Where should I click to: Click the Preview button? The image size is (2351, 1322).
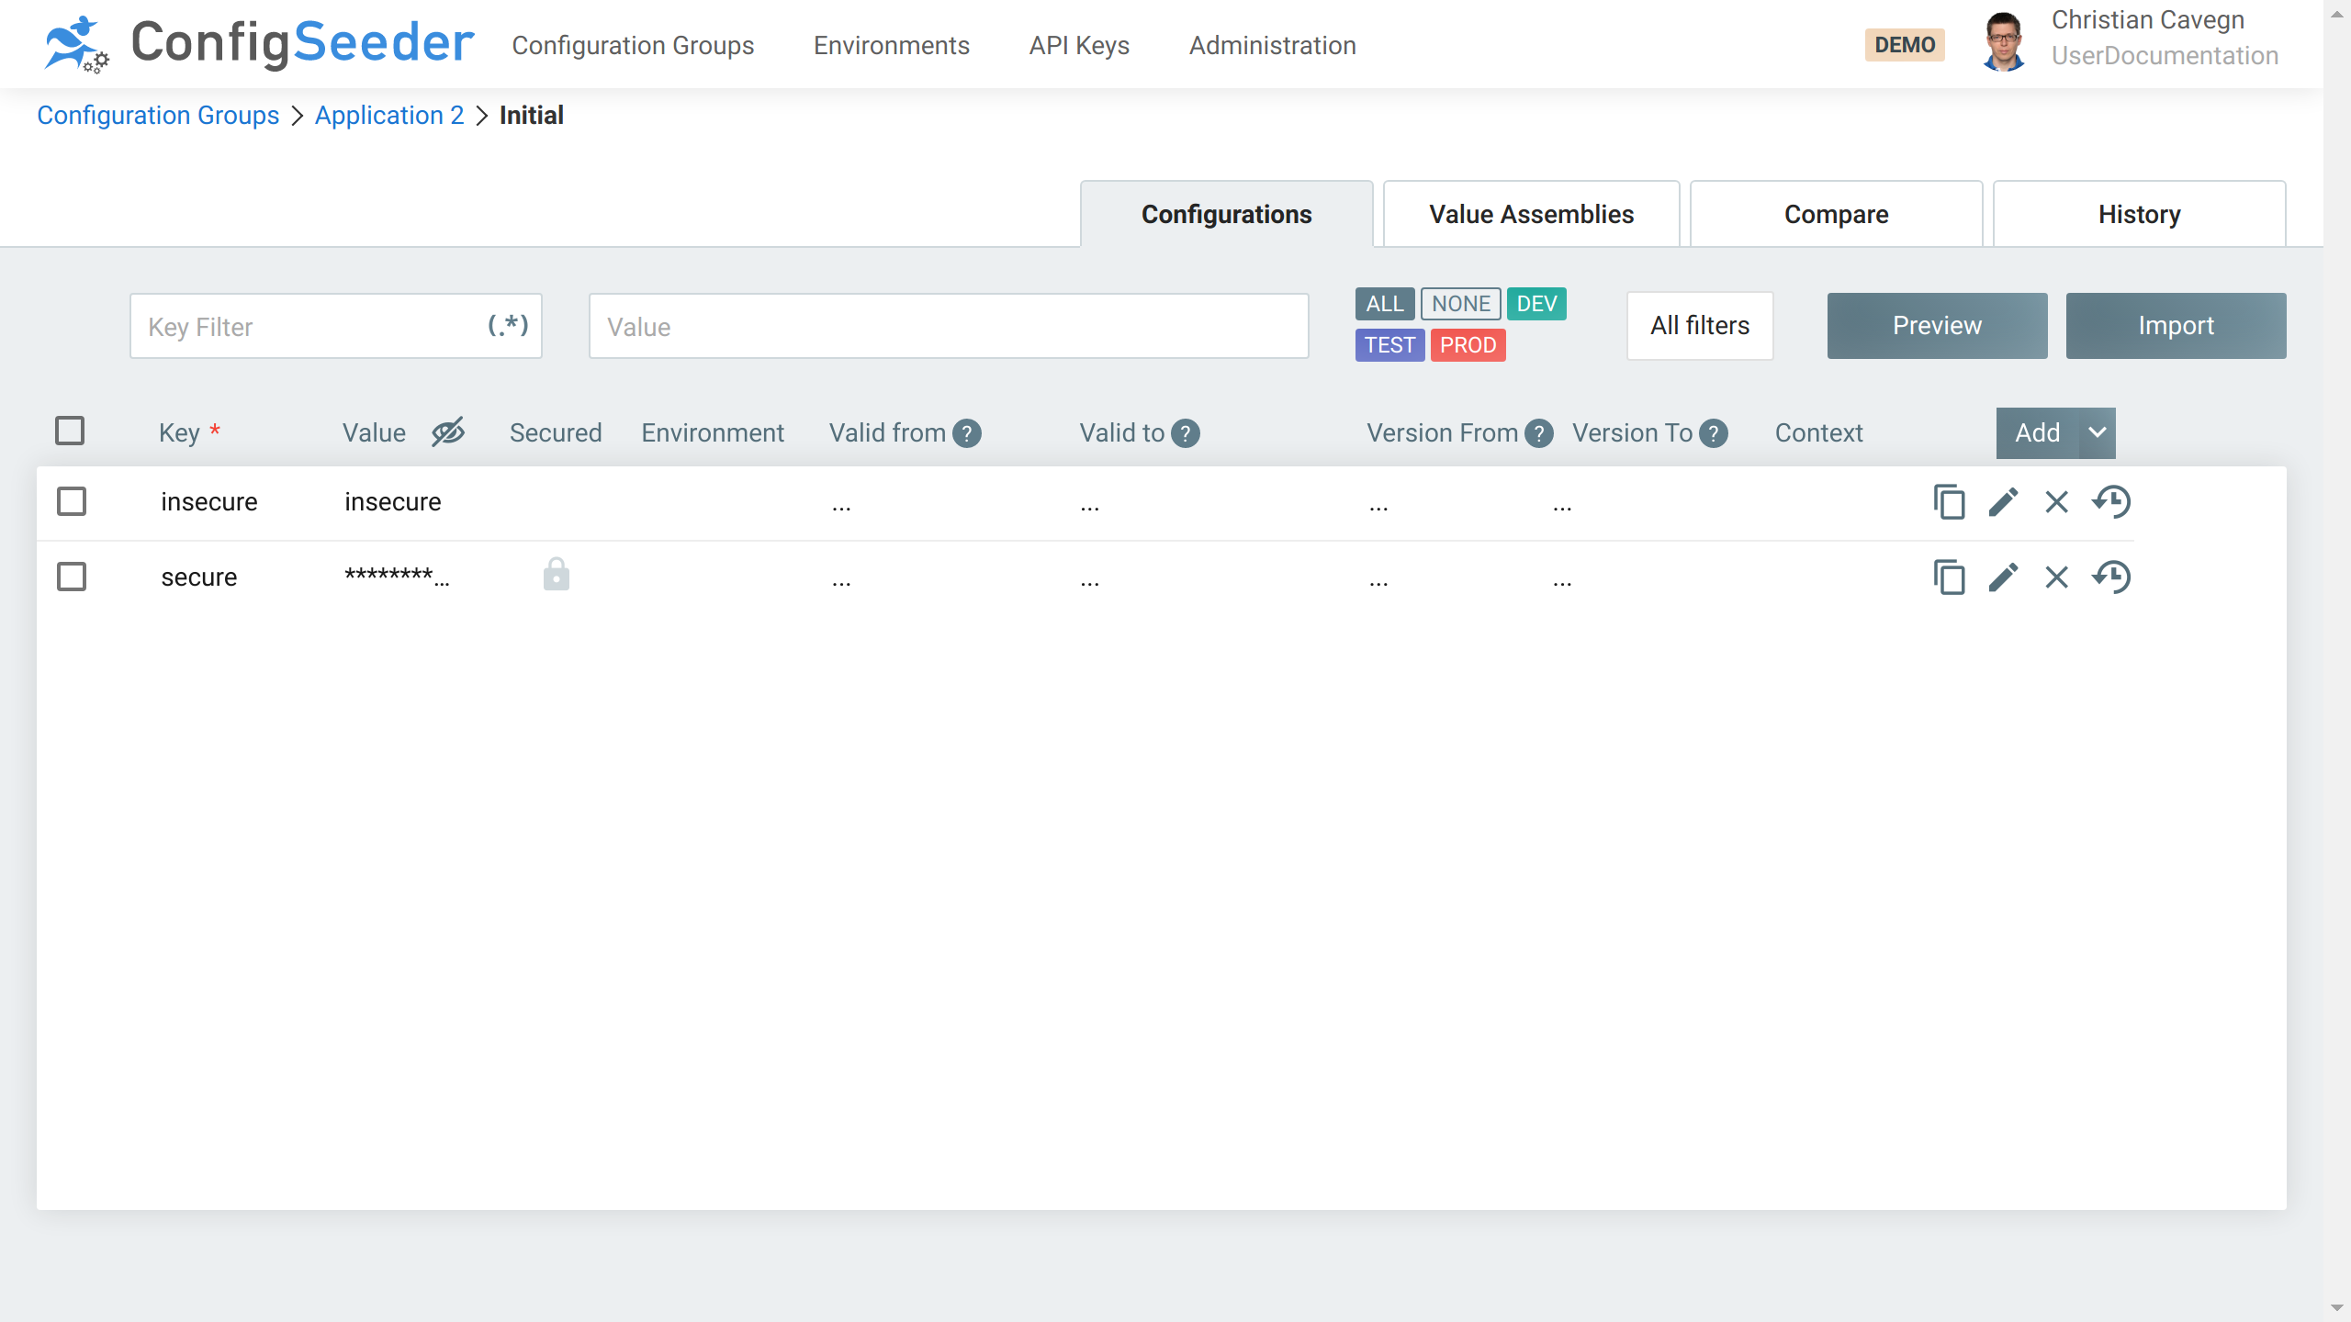pos(1937,326)
